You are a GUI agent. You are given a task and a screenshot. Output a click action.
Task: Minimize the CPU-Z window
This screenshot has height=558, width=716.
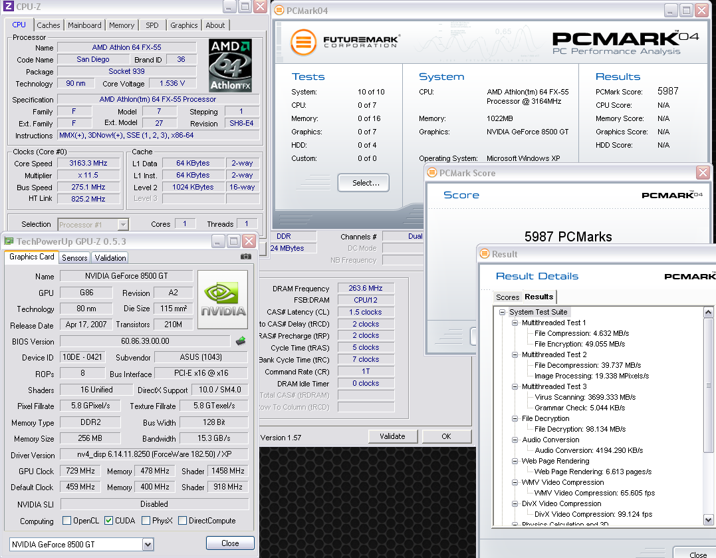pos(229,7)
